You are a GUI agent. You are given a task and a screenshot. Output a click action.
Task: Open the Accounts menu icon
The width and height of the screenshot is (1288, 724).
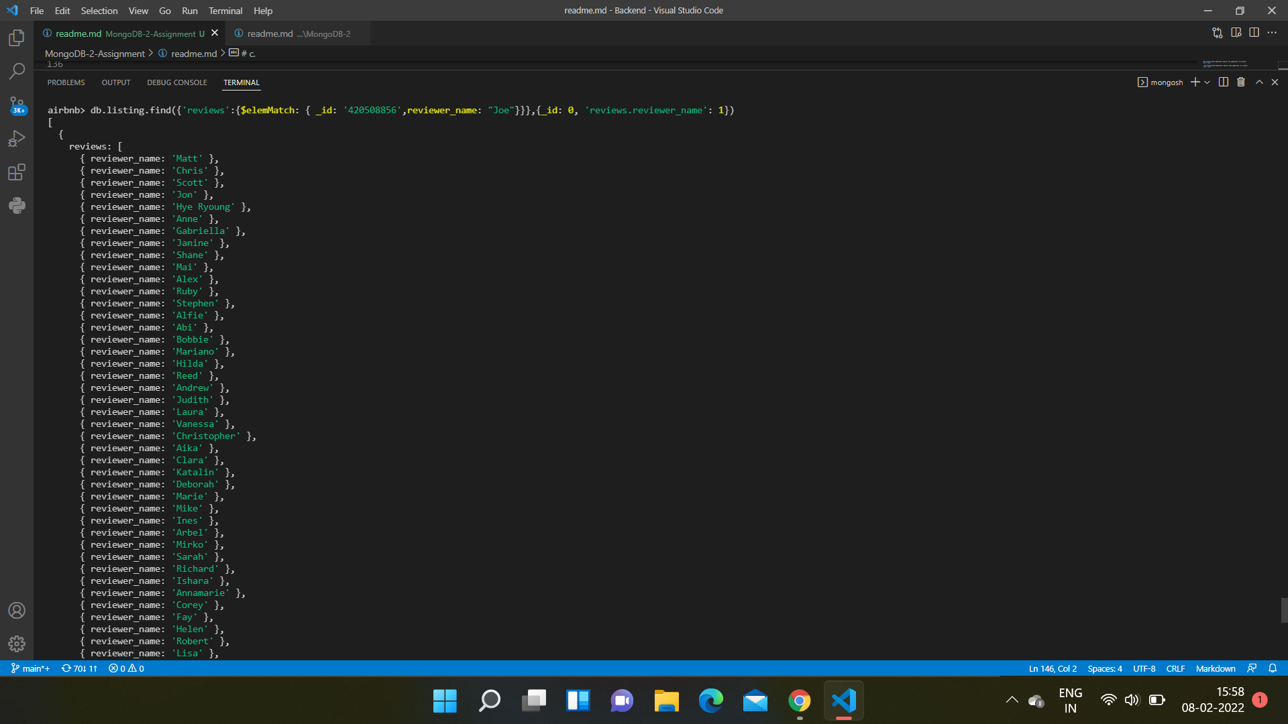coord(17,611)
